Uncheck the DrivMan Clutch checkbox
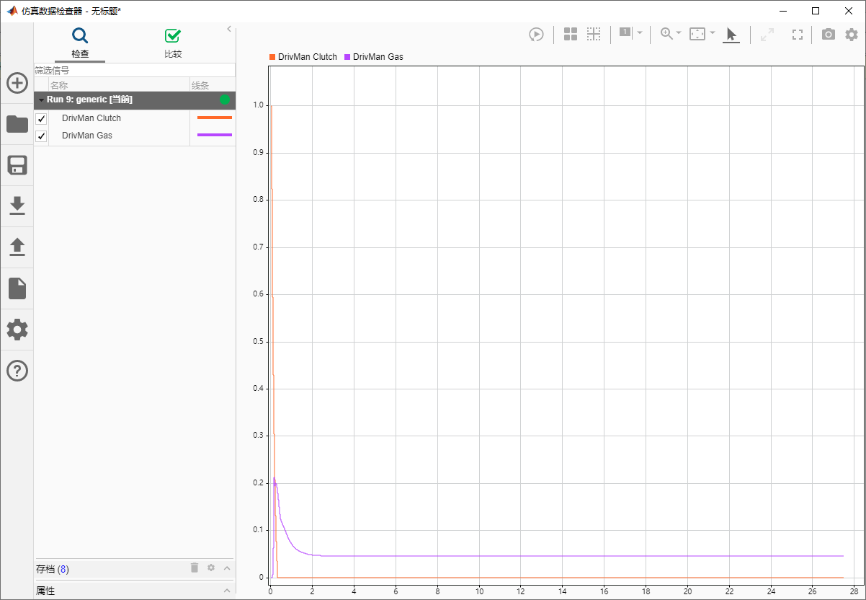Screen dimensions: 866x600 (41, 119)
